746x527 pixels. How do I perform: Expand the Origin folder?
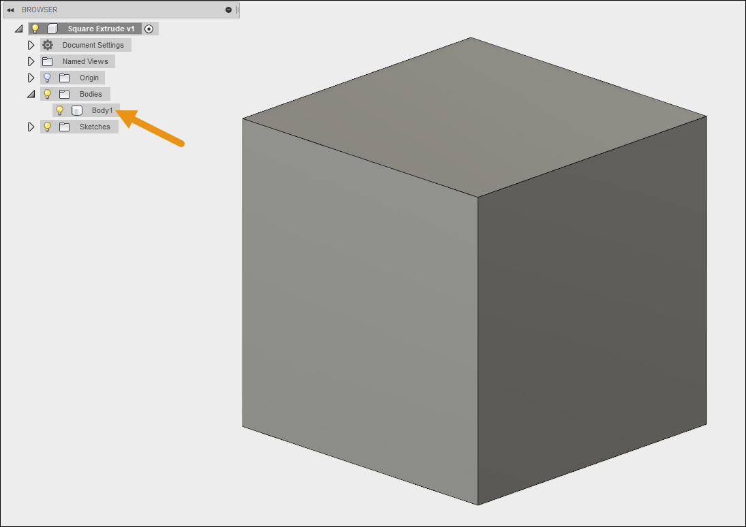pos(31,78)
